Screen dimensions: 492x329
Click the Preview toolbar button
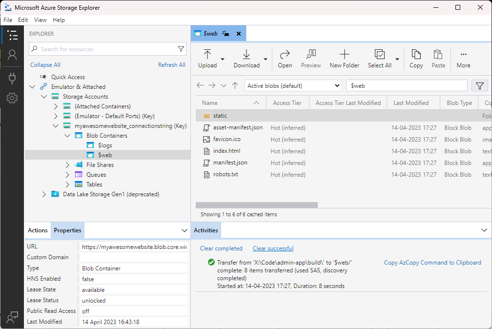click(x=311, y=59)
